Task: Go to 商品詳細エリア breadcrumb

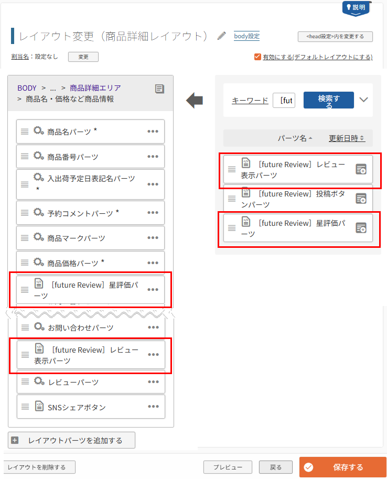Action: (x=95, y=88)
